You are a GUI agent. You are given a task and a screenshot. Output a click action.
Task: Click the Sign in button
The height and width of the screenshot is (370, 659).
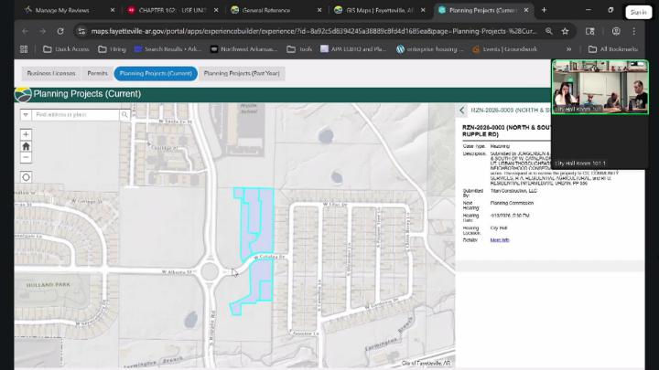click(639, 12)
